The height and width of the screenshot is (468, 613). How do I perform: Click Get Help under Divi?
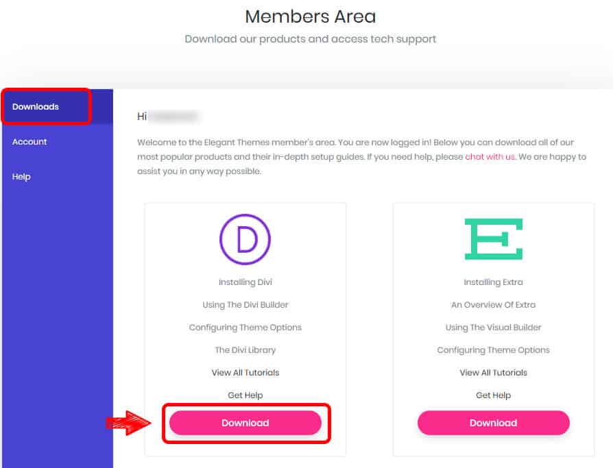[x=245, y=395]
